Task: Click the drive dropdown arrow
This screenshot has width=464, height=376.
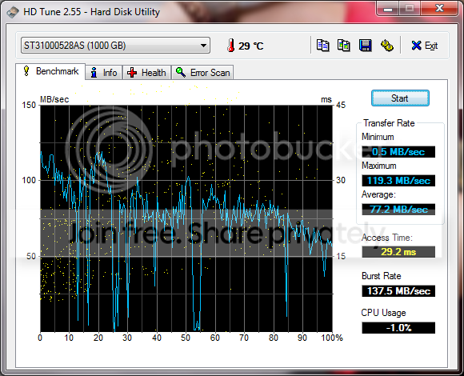Action: click(x=203, y=46)
